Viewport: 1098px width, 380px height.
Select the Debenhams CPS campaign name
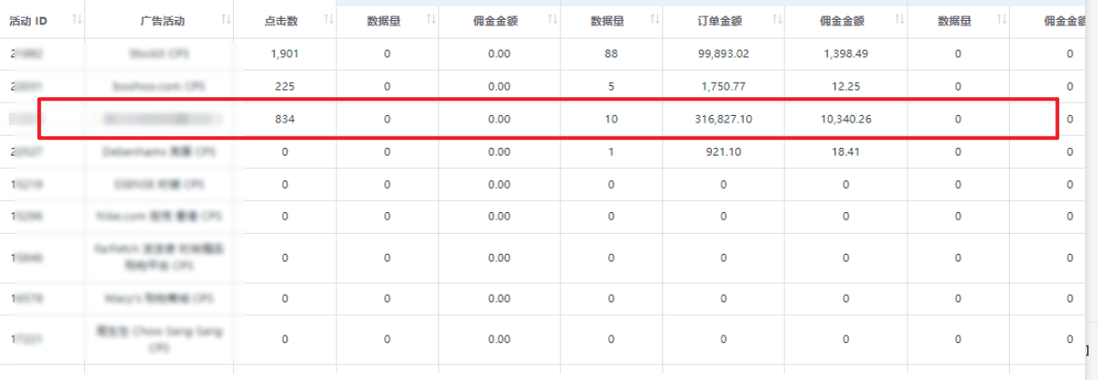[x=158, y=152]
